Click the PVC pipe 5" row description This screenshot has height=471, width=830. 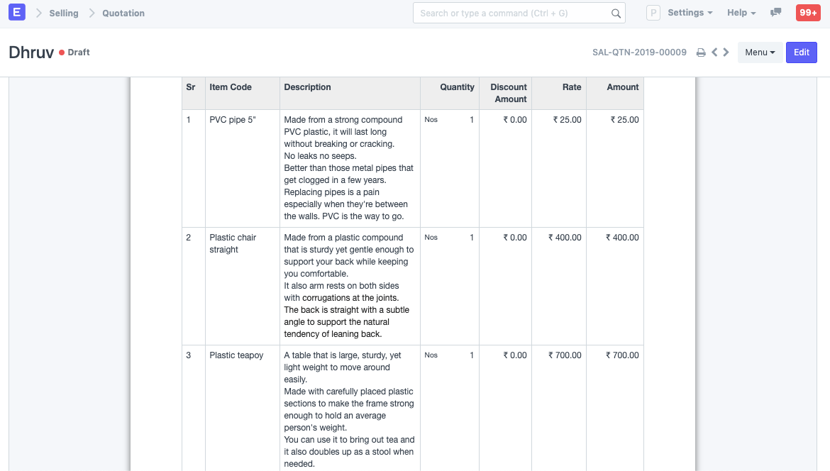[x=348, y=168]
